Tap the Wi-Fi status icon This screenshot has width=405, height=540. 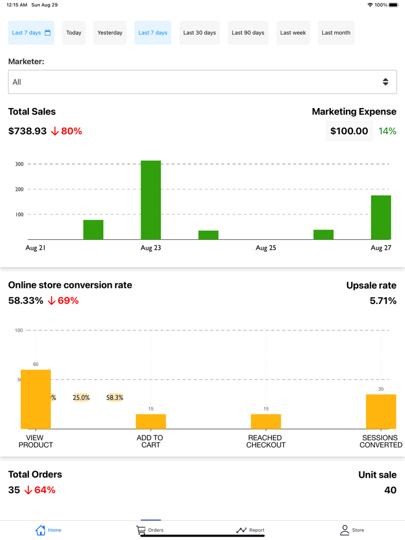point(370,5)
